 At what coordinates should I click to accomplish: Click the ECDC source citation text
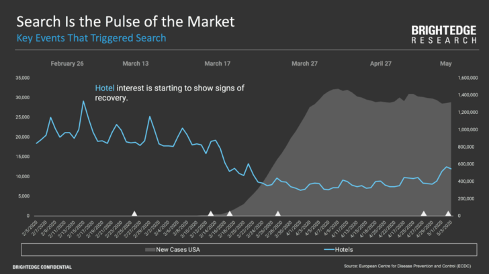point(409,267)
